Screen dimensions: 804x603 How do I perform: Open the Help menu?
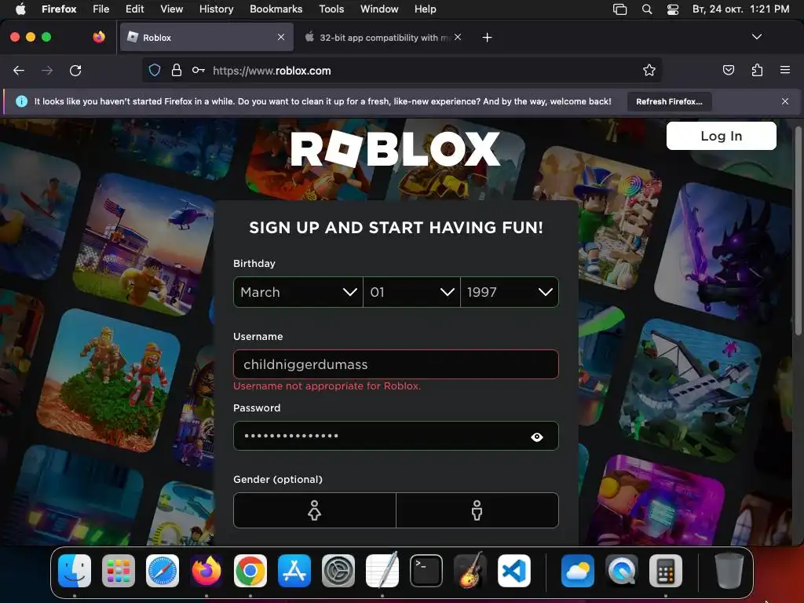[x=425, y=9]
